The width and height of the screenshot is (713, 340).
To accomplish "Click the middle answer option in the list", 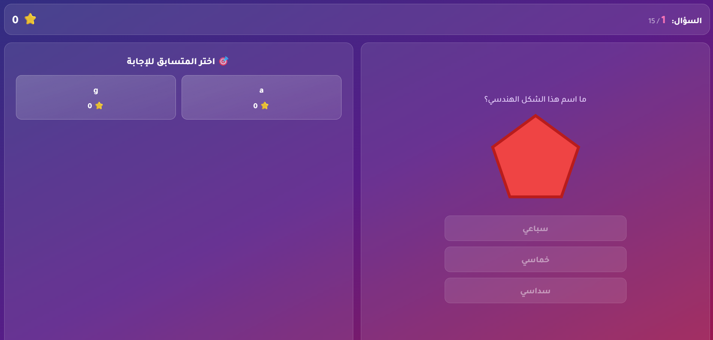I will pyautogui.click(x=535, y=259).
